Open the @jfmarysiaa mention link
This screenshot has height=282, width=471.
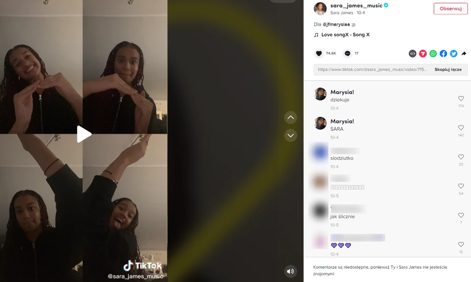336,24
